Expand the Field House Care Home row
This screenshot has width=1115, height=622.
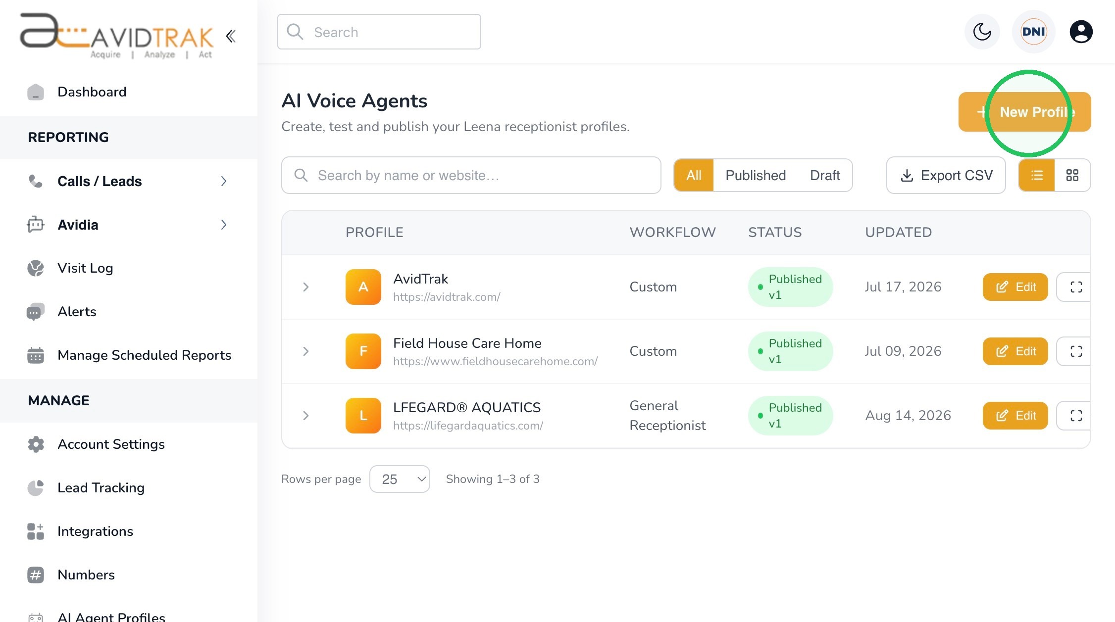coord(306,351)
